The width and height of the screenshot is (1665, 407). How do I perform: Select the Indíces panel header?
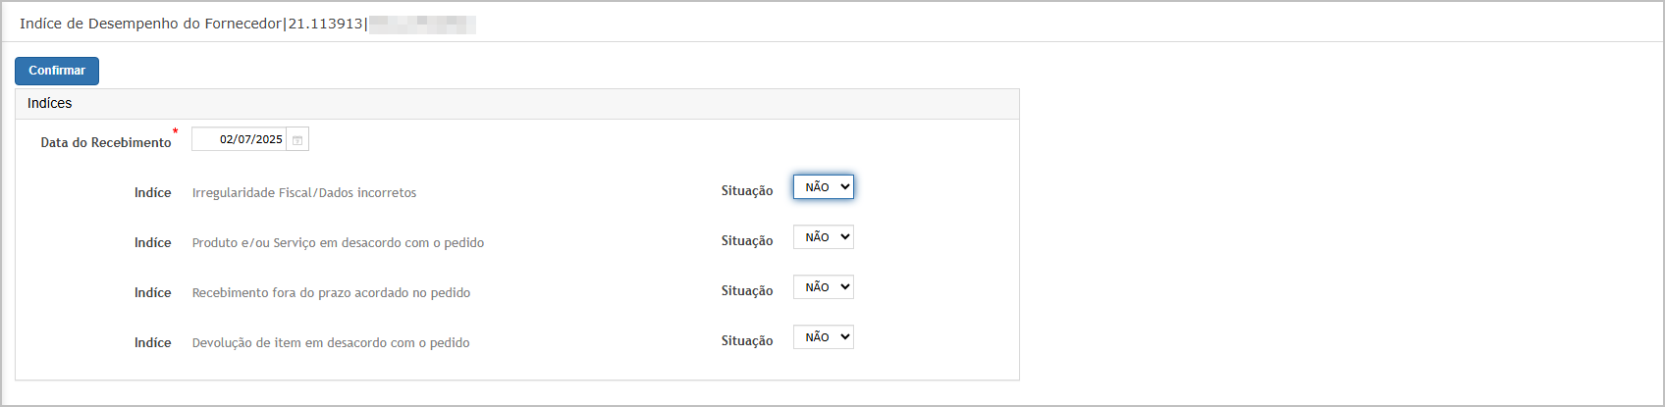tap(517, 104)
